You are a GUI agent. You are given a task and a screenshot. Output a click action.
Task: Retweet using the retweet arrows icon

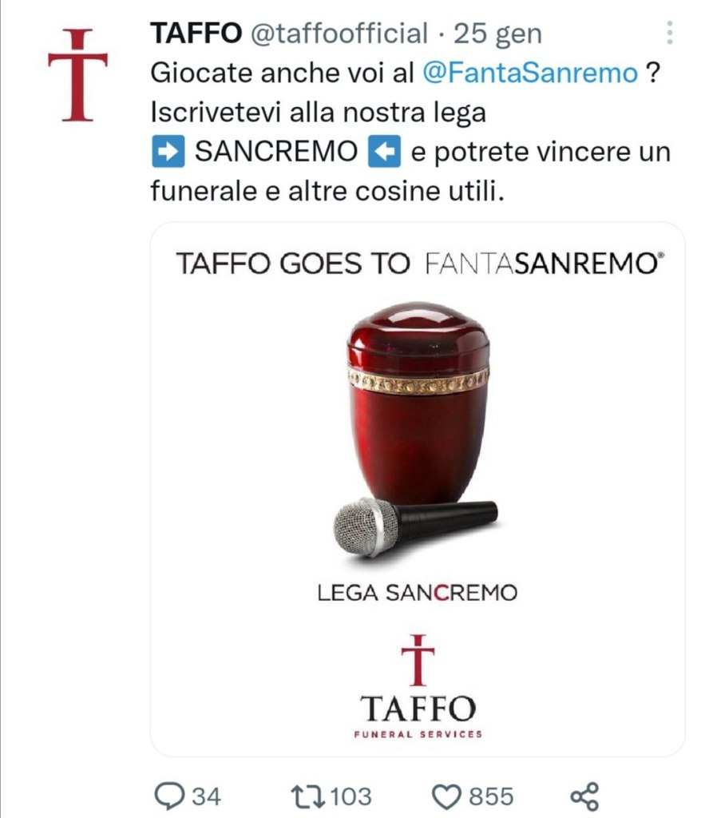click(x=307, y=796)
